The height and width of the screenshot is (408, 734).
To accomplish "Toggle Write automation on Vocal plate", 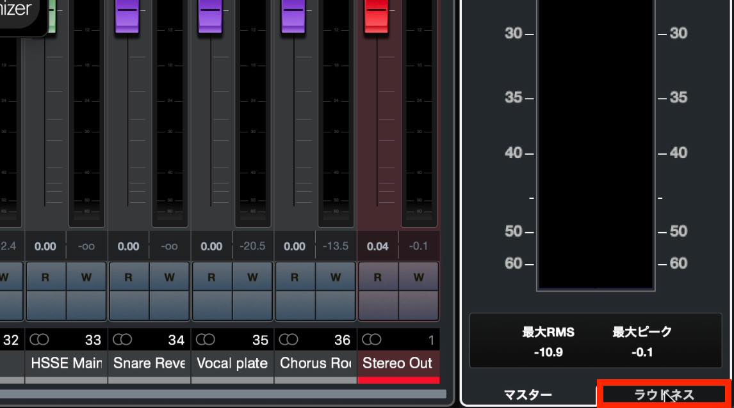I will point(252,277).
